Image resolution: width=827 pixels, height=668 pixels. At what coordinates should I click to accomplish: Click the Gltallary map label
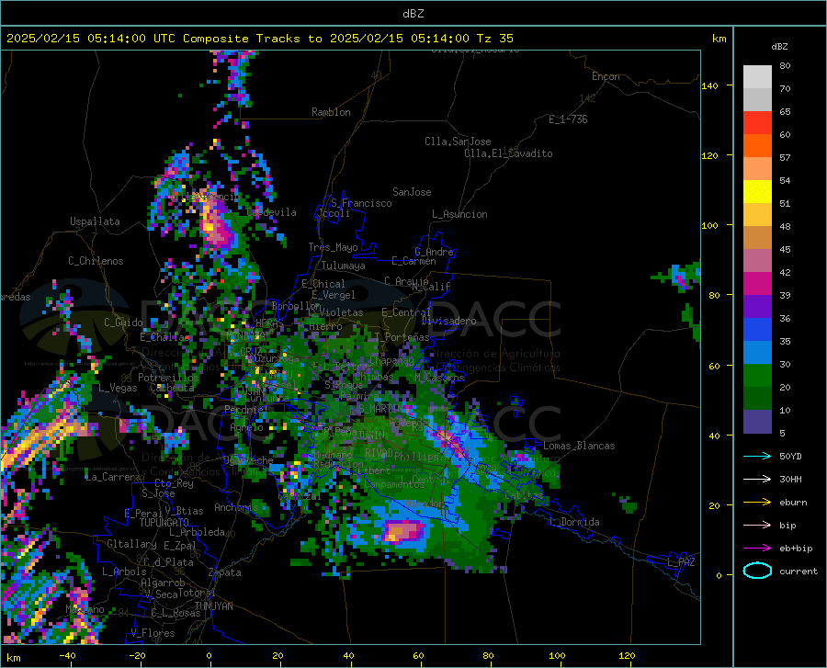click(131, 544)
